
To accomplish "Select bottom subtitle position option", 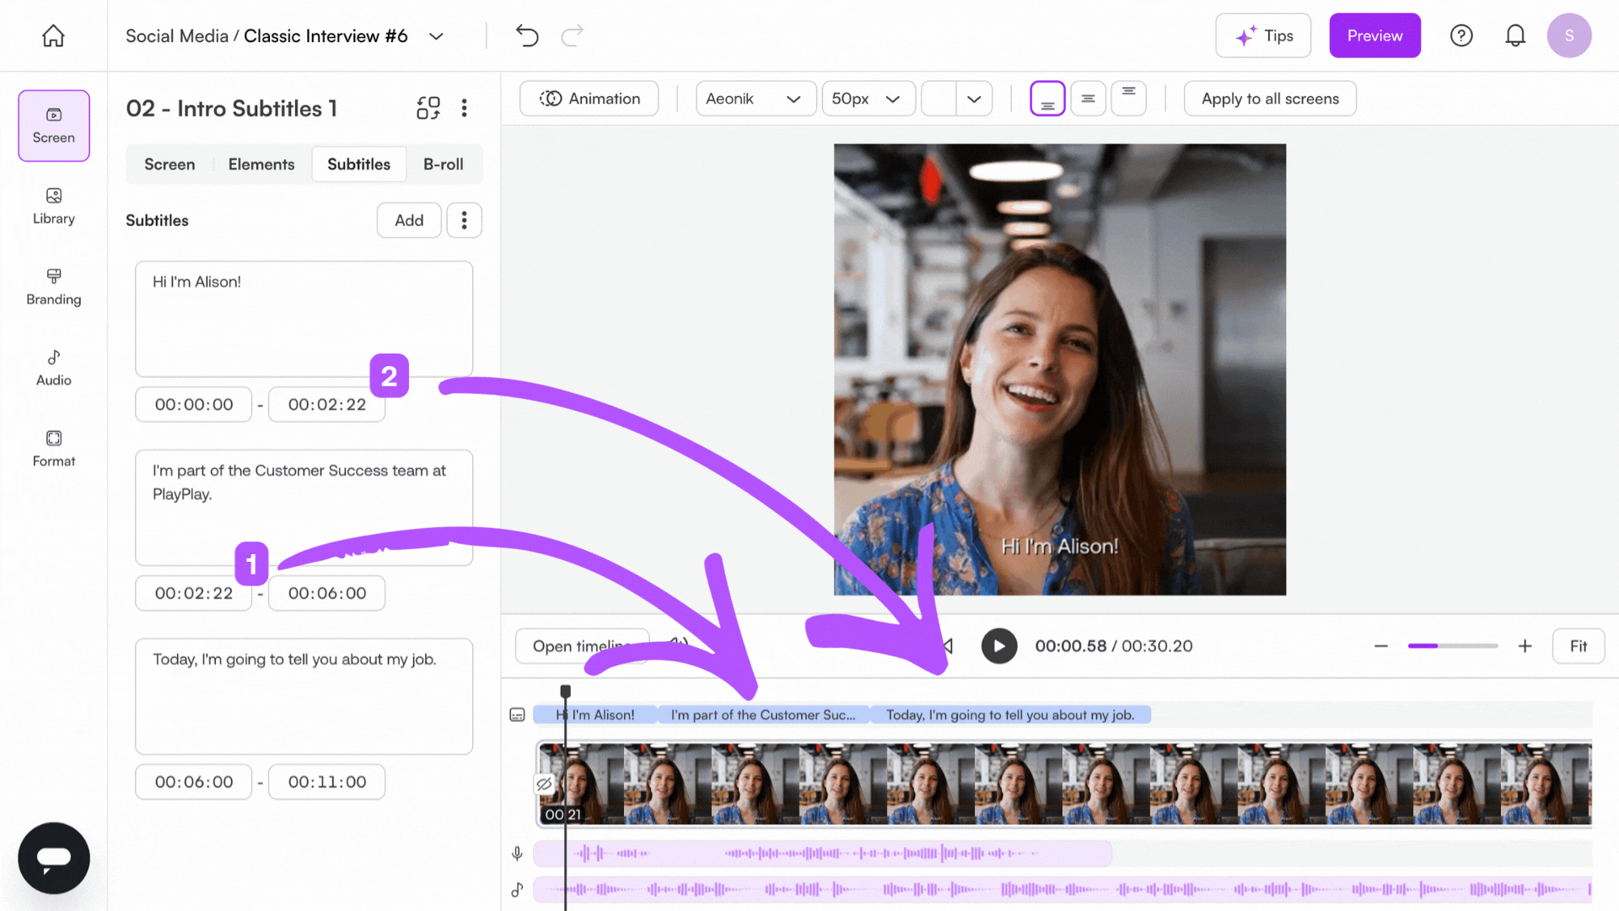I will [1047, 99].
